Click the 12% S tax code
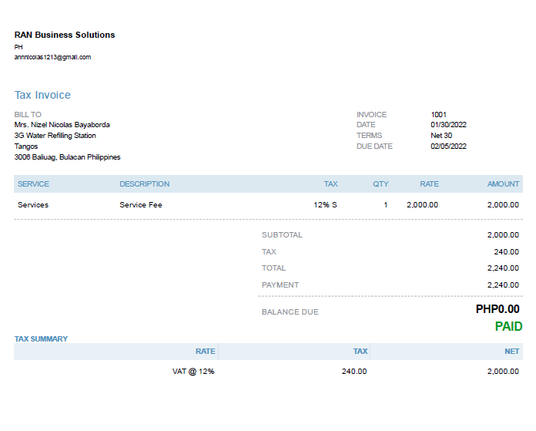Viewport: 536px width, 431px height. coord(326,205)
